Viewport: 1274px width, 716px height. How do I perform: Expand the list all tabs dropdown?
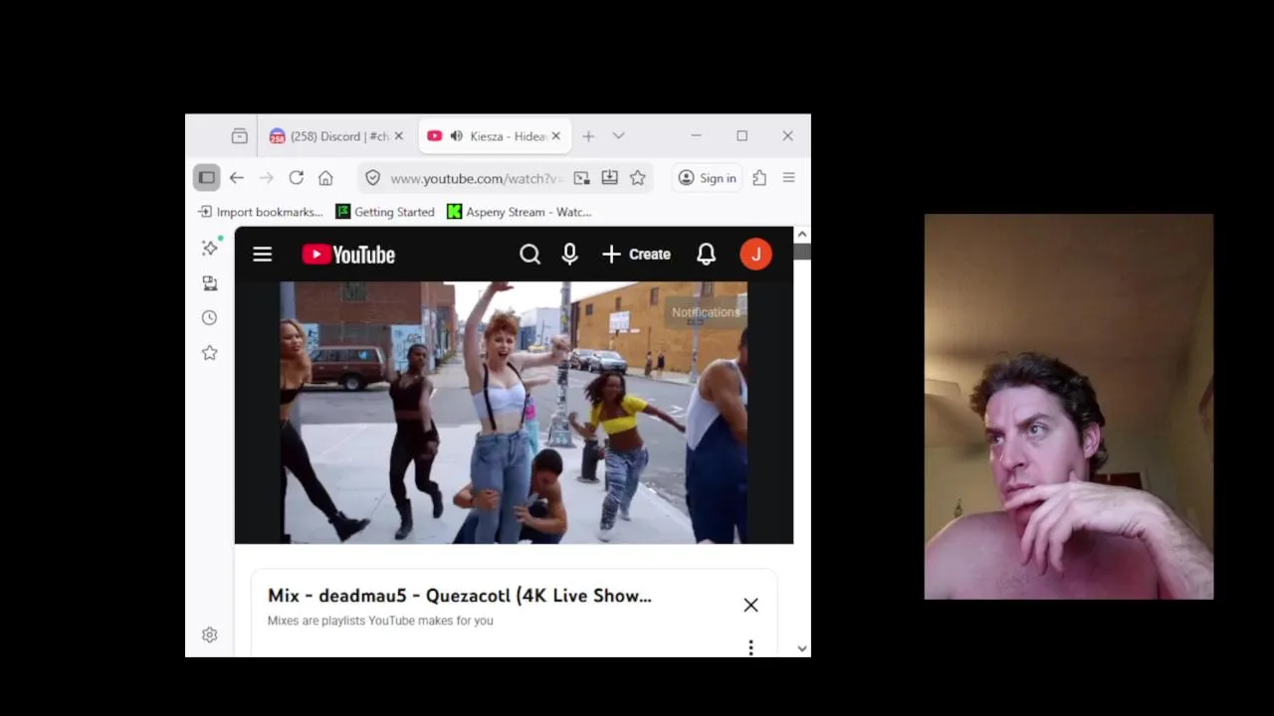point(618,136)
